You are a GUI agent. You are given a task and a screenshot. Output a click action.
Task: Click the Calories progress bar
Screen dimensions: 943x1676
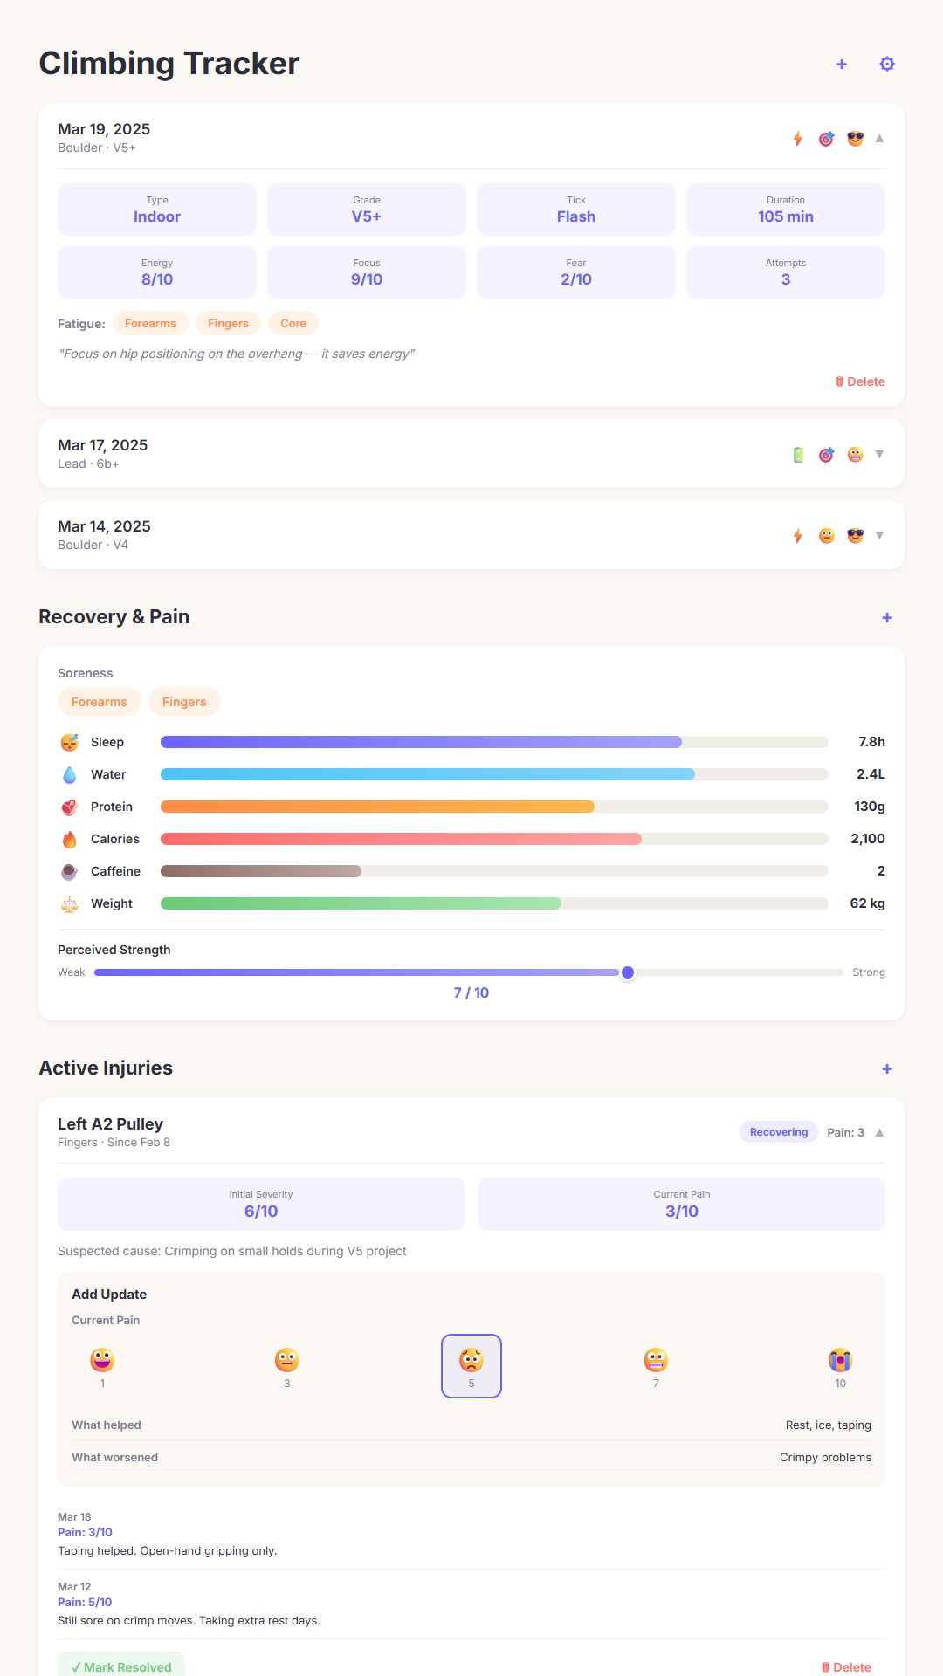coord(494,839)
